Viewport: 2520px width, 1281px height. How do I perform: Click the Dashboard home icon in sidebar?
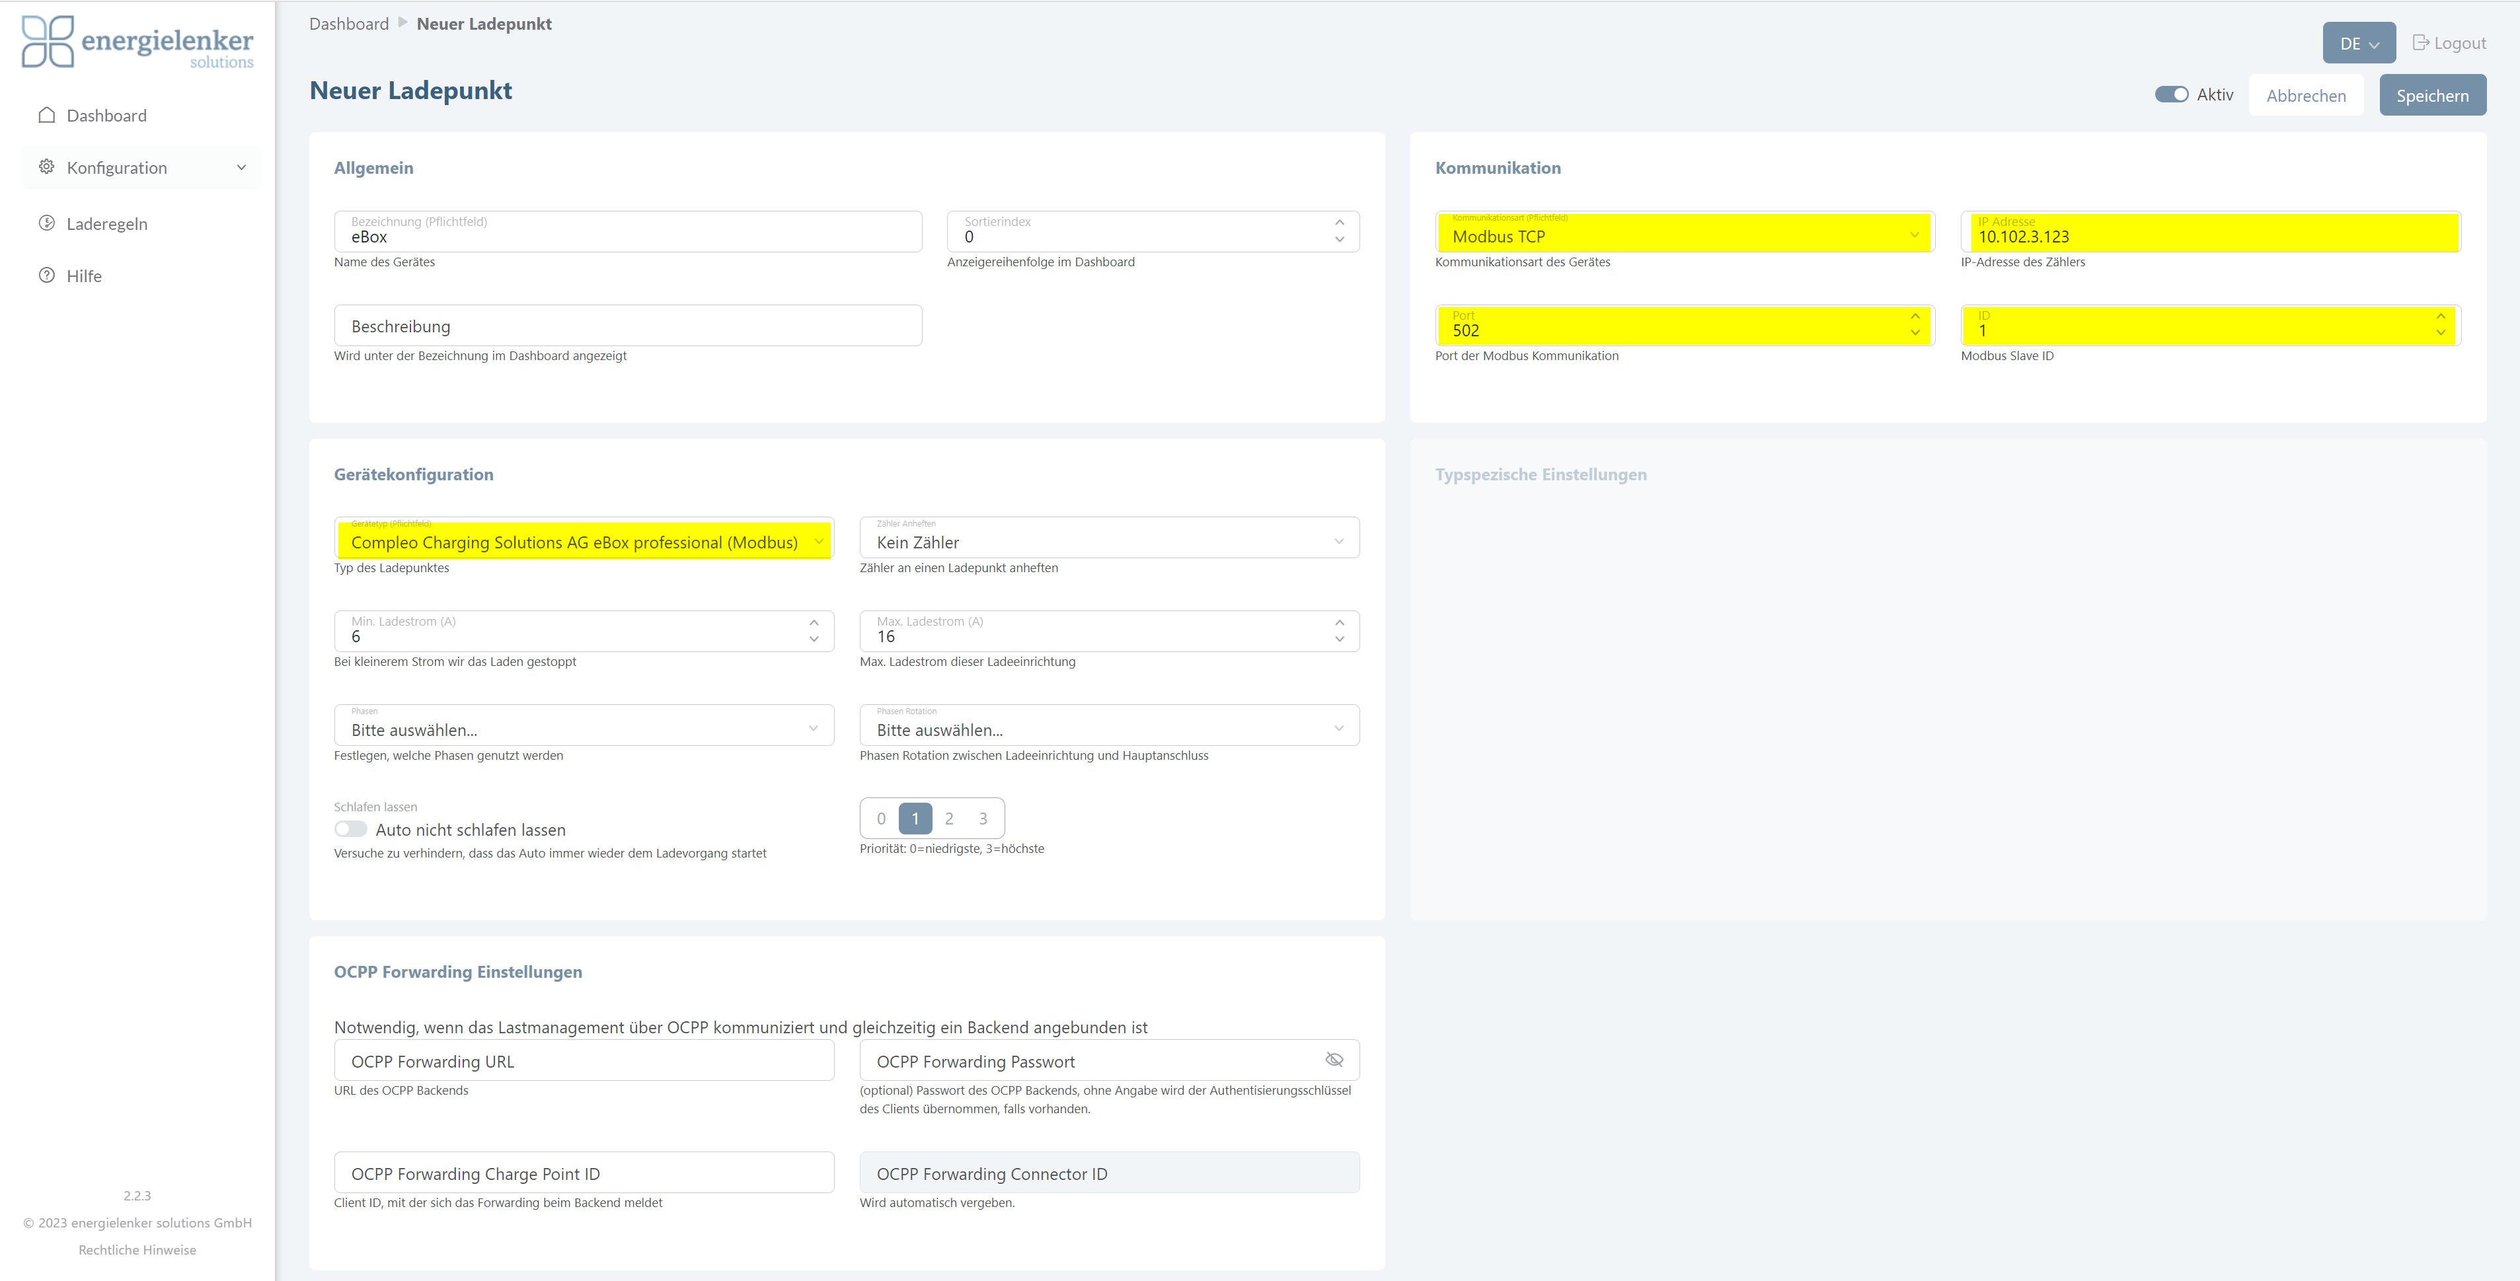pos(46,116)
